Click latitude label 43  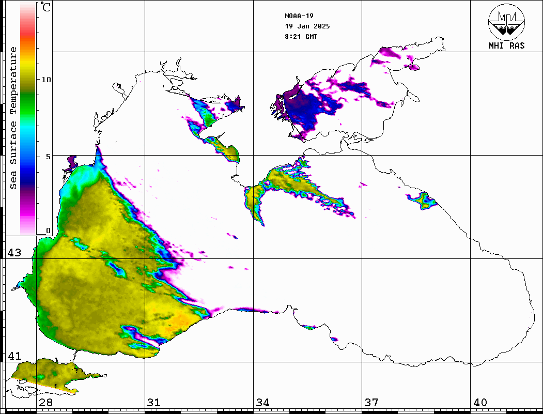point(14,253)
